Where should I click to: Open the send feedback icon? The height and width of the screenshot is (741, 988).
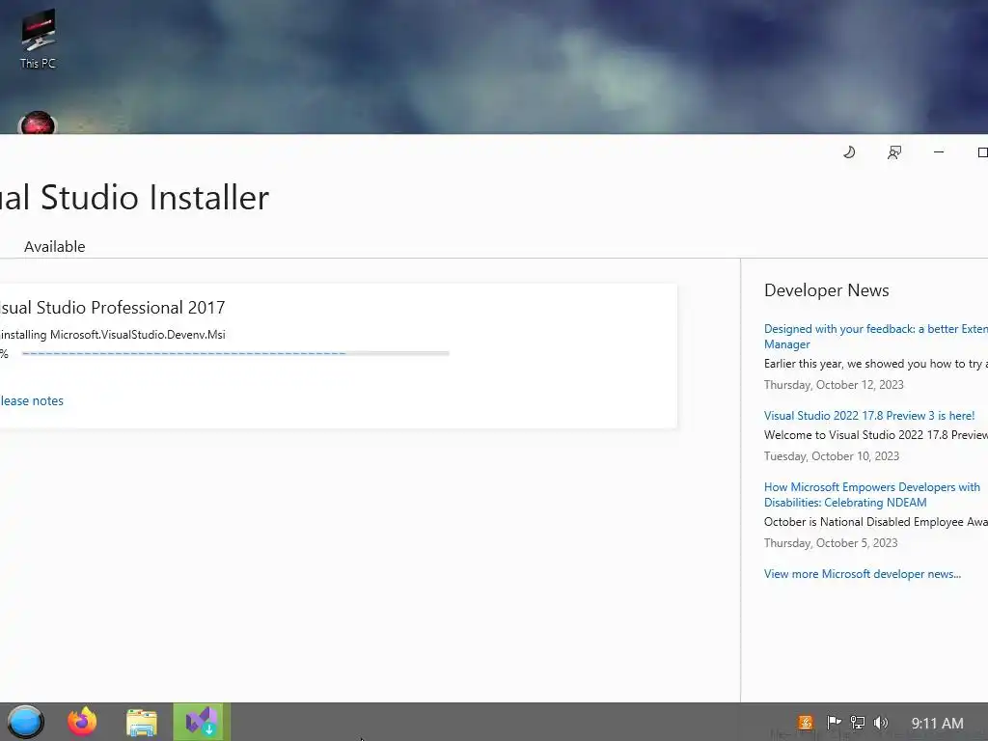pyautogui.click(x=894, y=152)
